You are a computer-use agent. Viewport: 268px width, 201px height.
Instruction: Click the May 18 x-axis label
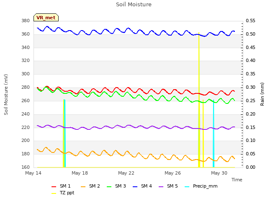click(x=80, y=173)
